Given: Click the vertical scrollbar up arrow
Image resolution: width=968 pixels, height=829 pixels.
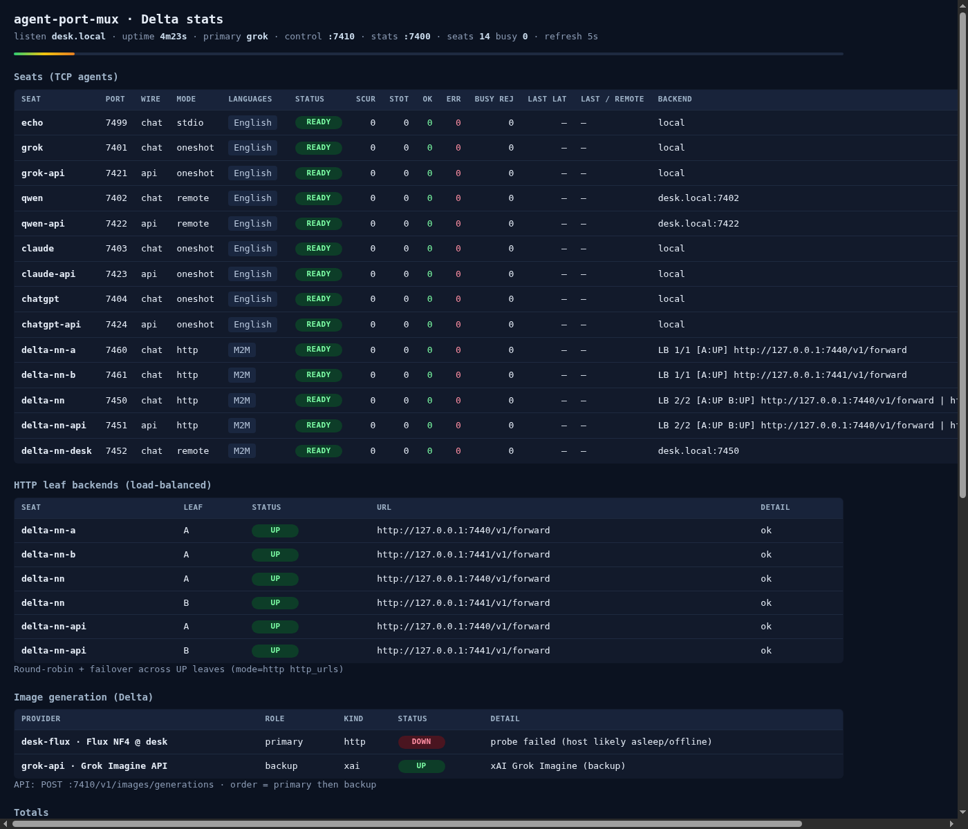Looking at the screenshot, I should coord(962,6).
